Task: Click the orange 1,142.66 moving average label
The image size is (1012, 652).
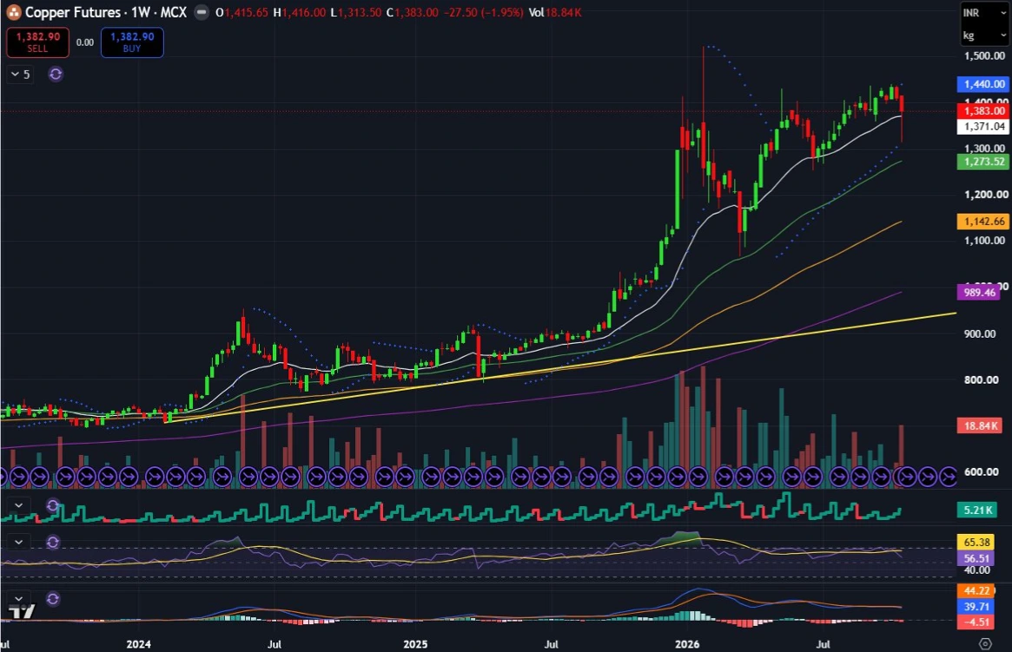Action: tap(983, 221)
